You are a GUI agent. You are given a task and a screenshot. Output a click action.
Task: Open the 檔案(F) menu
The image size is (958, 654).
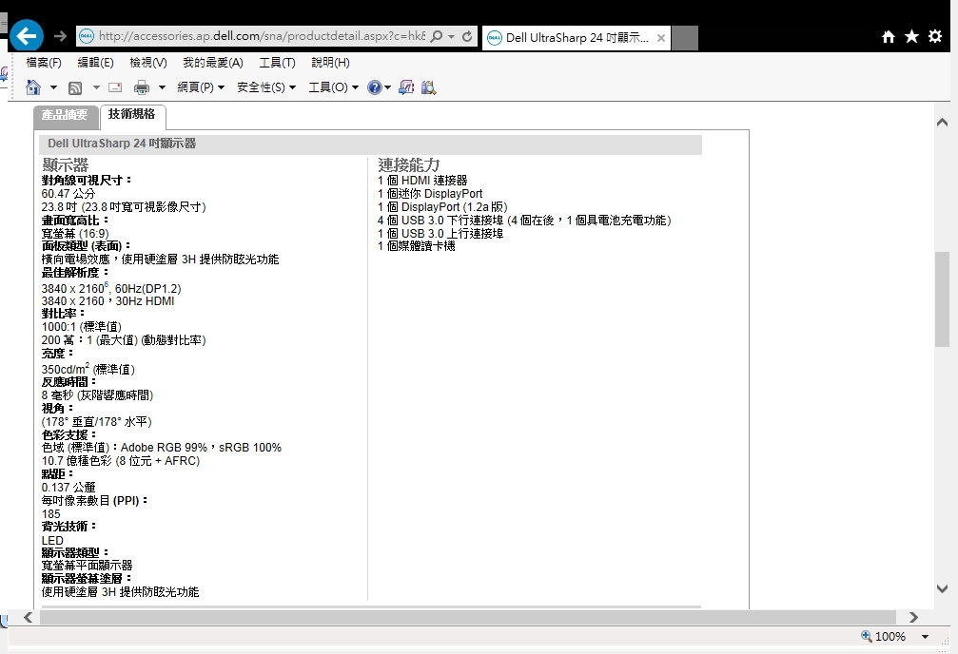[44, 63]
